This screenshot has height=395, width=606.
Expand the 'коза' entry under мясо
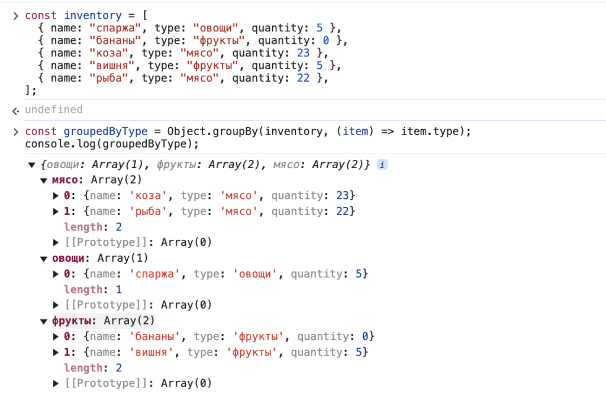click(x=56, y=195)
